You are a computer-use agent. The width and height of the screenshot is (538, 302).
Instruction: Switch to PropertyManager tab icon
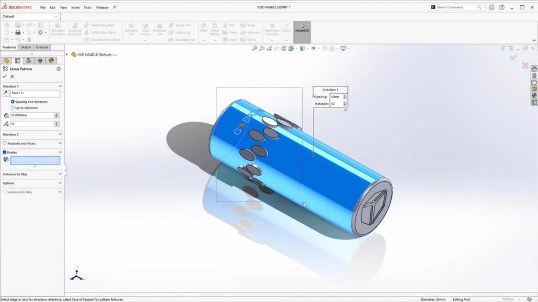pos(18,60)
